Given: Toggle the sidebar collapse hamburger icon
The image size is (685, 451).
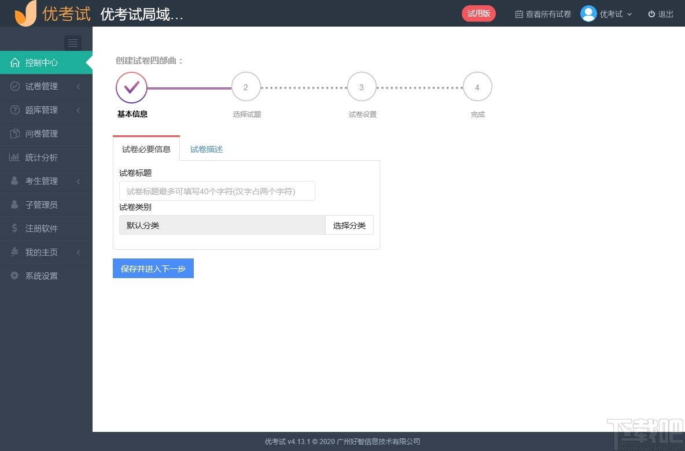Looking at the screenshot, I should [x=72, y=43].
